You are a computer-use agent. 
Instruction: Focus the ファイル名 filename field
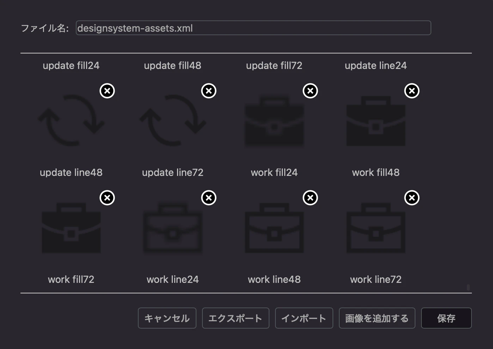pos(254,28)
